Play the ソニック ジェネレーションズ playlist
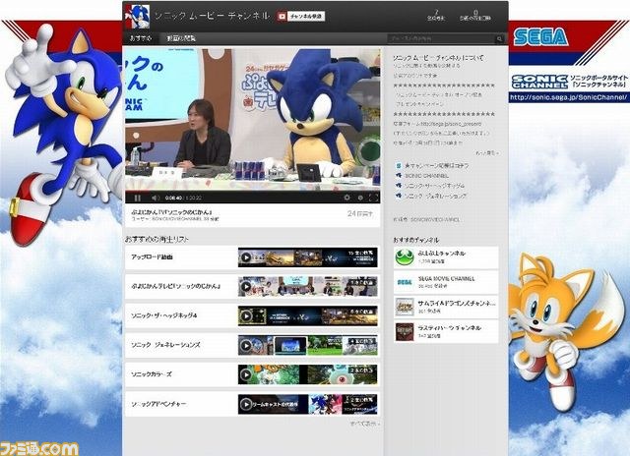630x456 pixels. tap(246, 345)
